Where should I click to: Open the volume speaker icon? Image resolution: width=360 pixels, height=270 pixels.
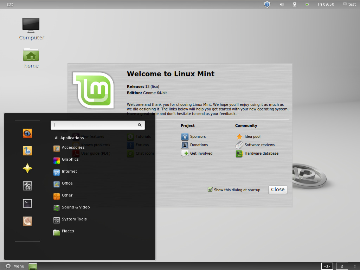coord(282,4)
